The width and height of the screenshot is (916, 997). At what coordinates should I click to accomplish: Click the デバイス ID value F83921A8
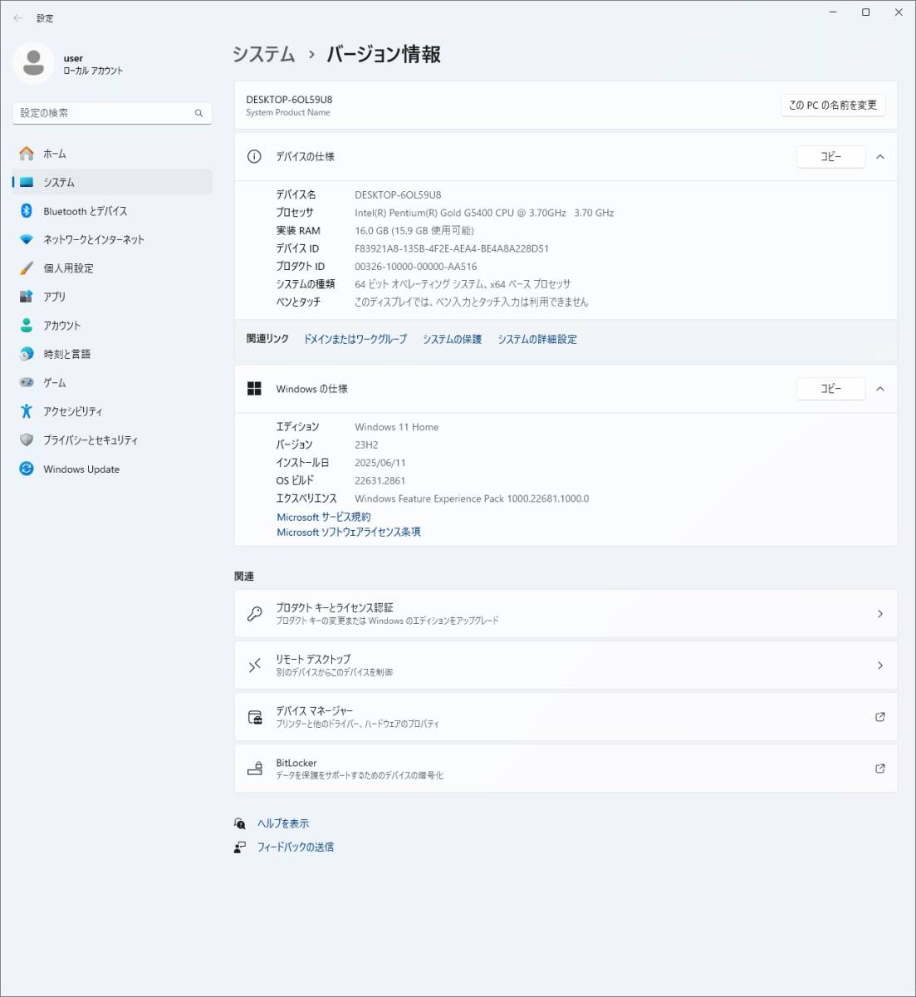[x=452, y=248]
